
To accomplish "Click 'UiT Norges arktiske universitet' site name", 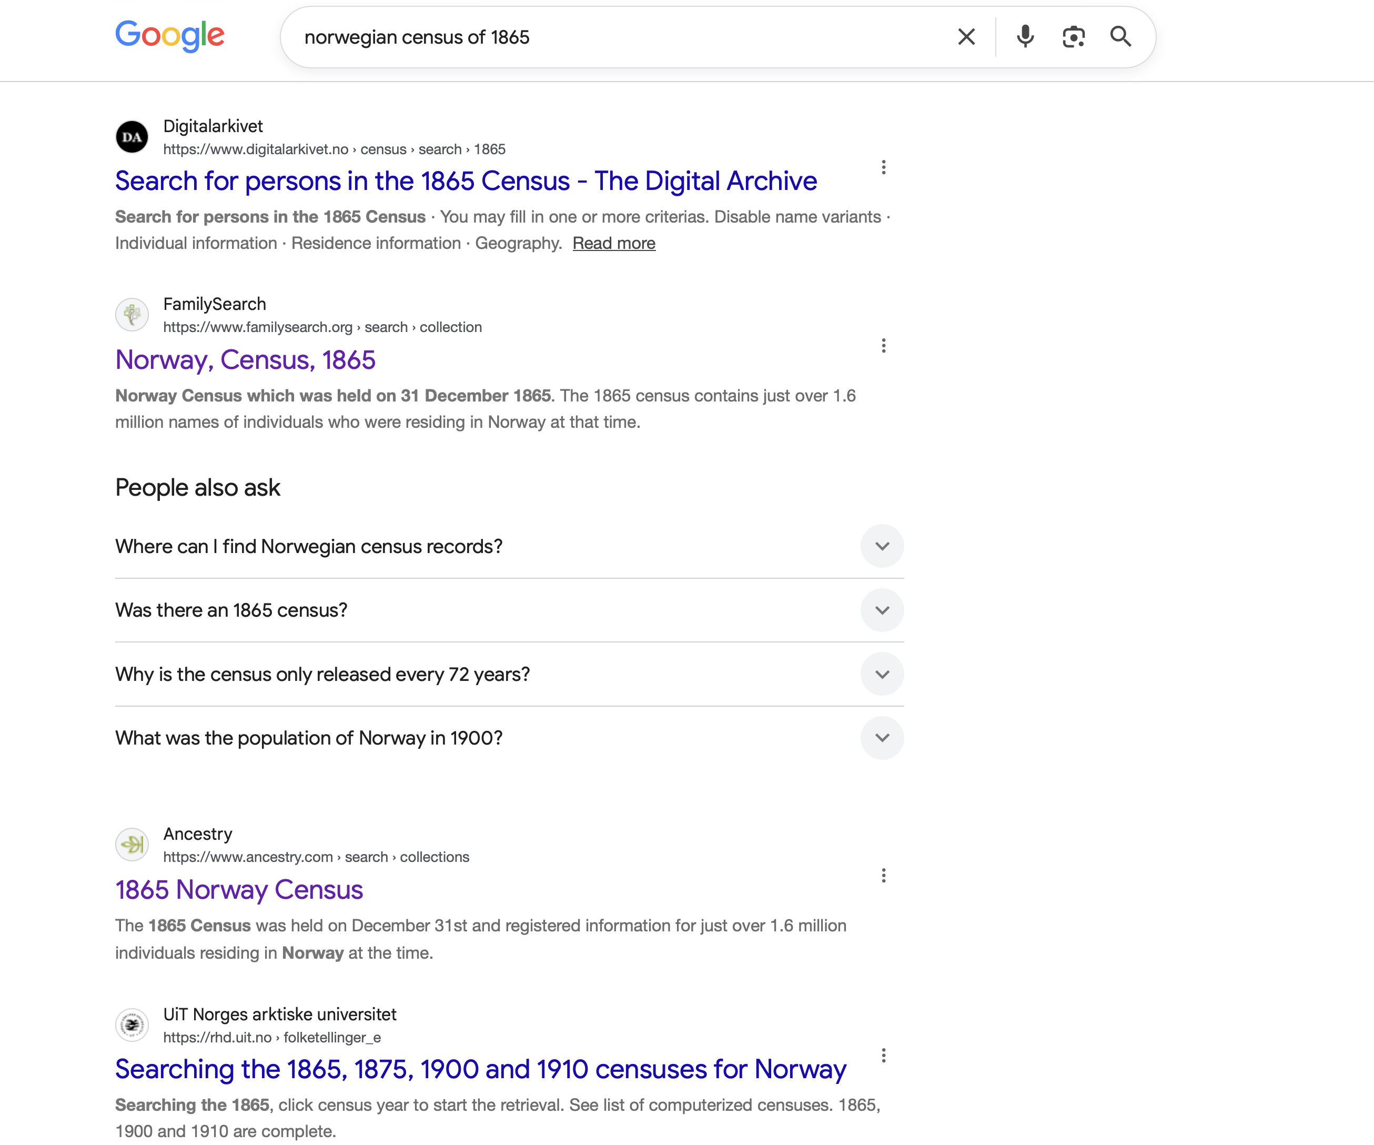I will (x=279, y=1015).
